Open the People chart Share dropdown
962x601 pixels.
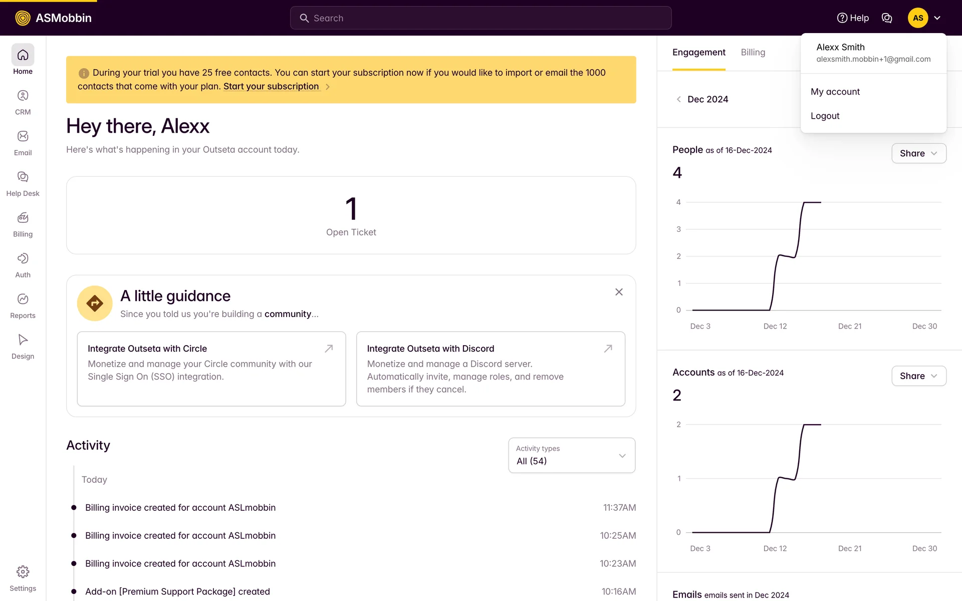click(918, 153)
